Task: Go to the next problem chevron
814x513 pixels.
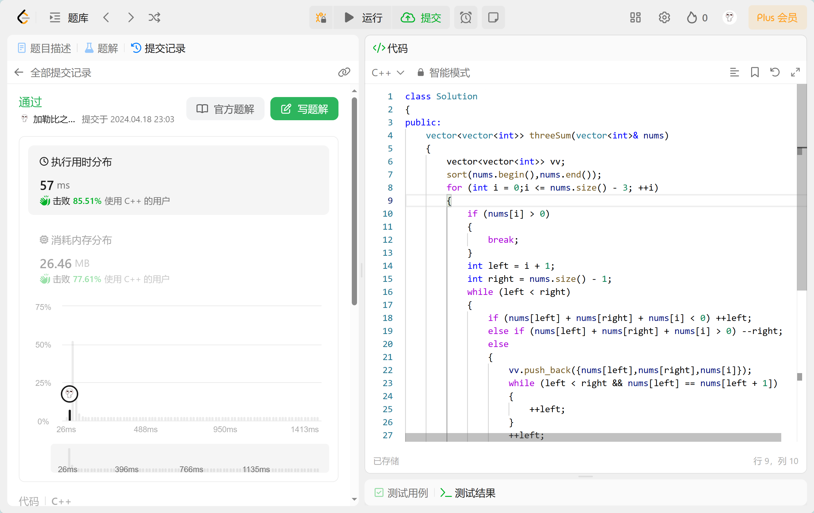Action: point(131,18)
